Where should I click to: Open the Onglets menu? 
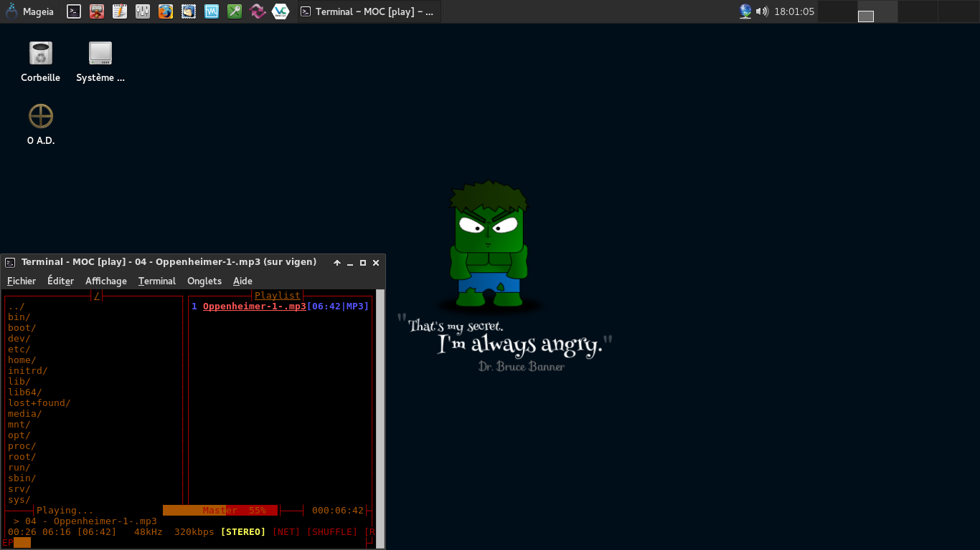(x=204, y=281)
